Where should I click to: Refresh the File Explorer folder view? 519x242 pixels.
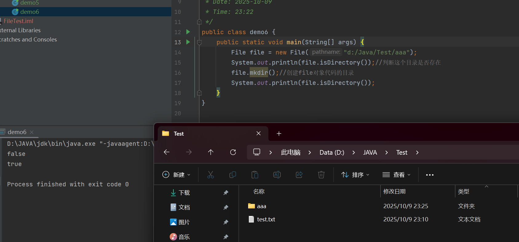[233, 152]
